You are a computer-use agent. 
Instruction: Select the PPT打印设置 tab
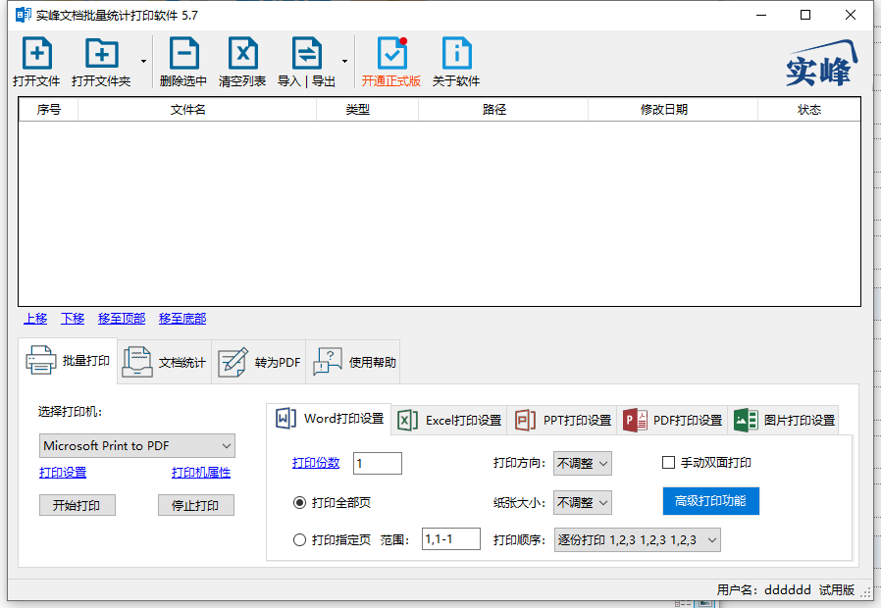[562, 420]
